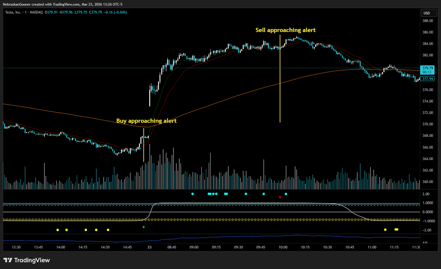Image resolution: width=441 pixels, height=269 pixels.
Task: Click the TradingView logo
Action: 26,260
